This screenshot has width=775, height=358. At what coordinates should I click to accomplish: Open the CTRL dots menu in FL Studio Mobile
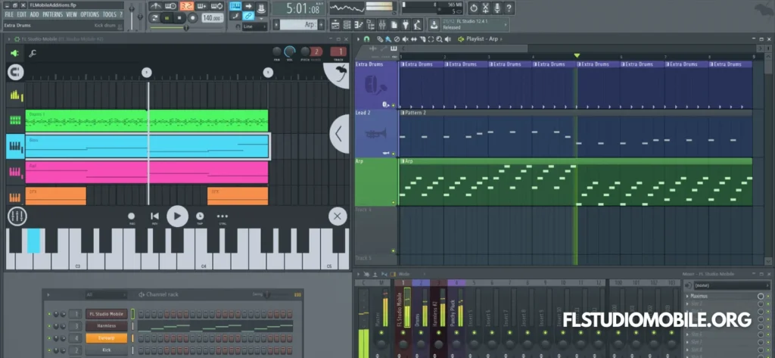pos(223,217)
